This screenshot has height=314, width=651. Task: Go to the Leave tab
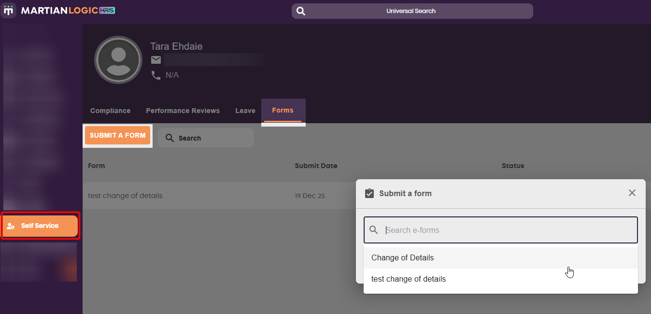(x=245, y=111)
